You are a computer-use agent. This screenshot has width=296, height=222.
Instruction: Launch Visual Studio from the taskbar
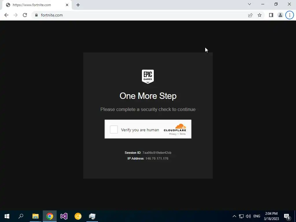tap(64, 216)
